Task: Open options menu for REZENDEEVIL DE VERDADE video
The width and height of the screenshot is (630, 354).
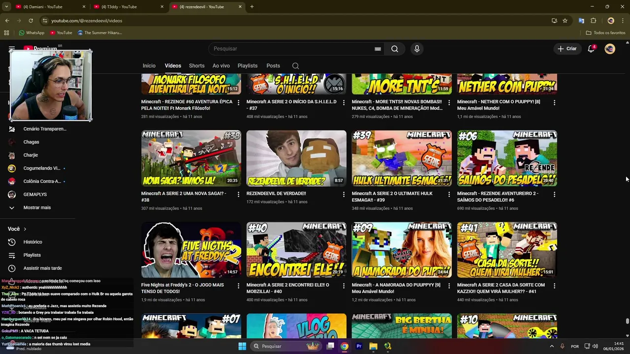Action: coord(344,195)
